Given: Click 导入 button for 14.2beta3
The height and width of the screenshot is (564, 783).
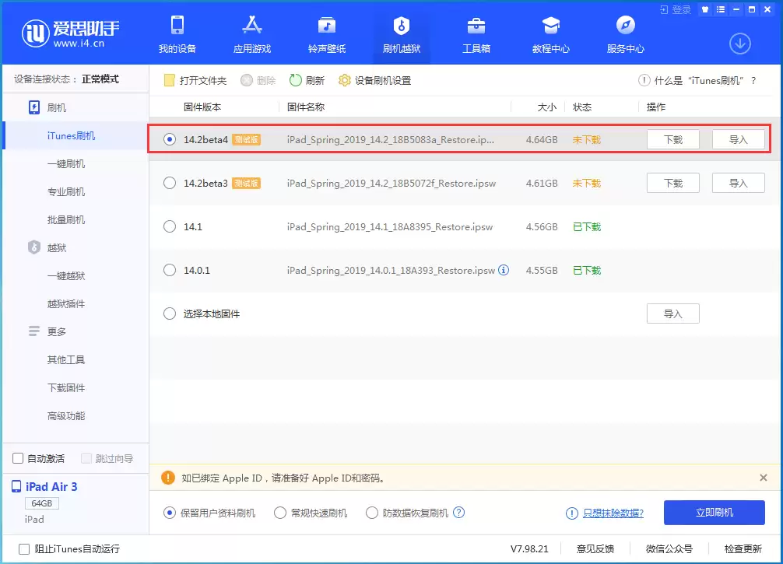Looking at the screenshot, I should [x=738, y=183].
